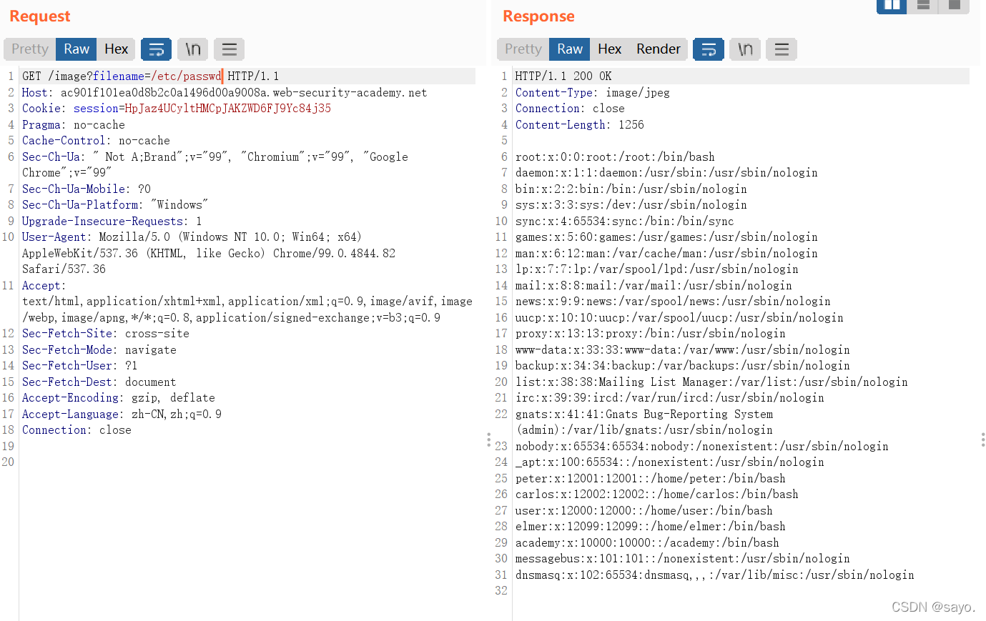The height and width of the screenshot is (621, 986).
Task: Click the /etc/passwd filename value in request
Action: [186, 76]
